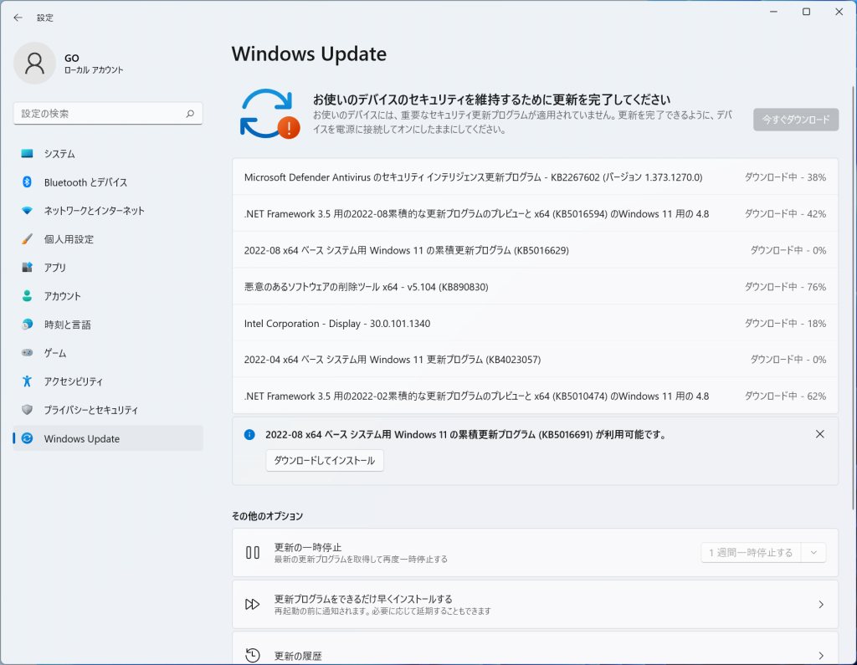Minimize the Settings window
The image size is (857, 665).
pos(773,12)
